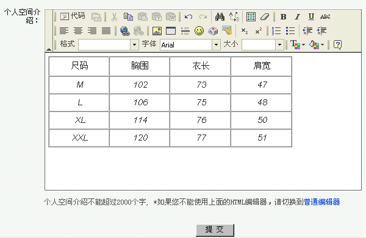Viewport: 366px width, 238px height.
Task: Click the Underline icon
Action: pyautogui.click(x=311, y=17)
